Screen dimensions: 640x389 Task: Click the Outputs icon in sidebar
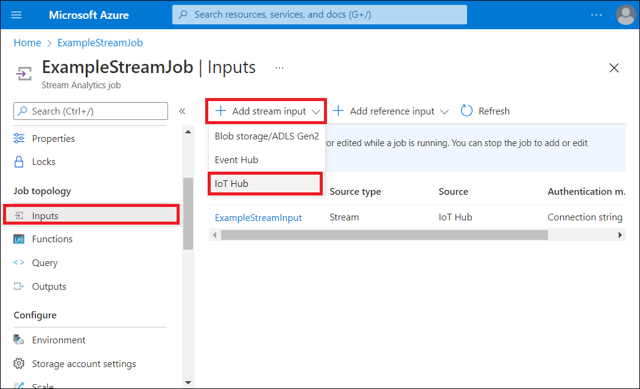point(20,286)
